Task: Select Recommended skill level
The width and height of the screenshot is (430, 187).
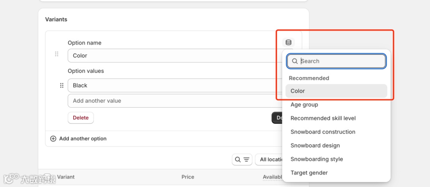Action: (323, 118)
